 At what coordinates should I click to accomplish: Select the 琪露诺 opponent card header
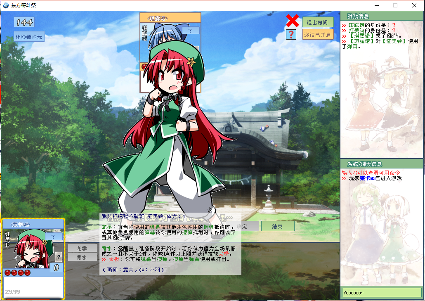[x=170, y=18]
